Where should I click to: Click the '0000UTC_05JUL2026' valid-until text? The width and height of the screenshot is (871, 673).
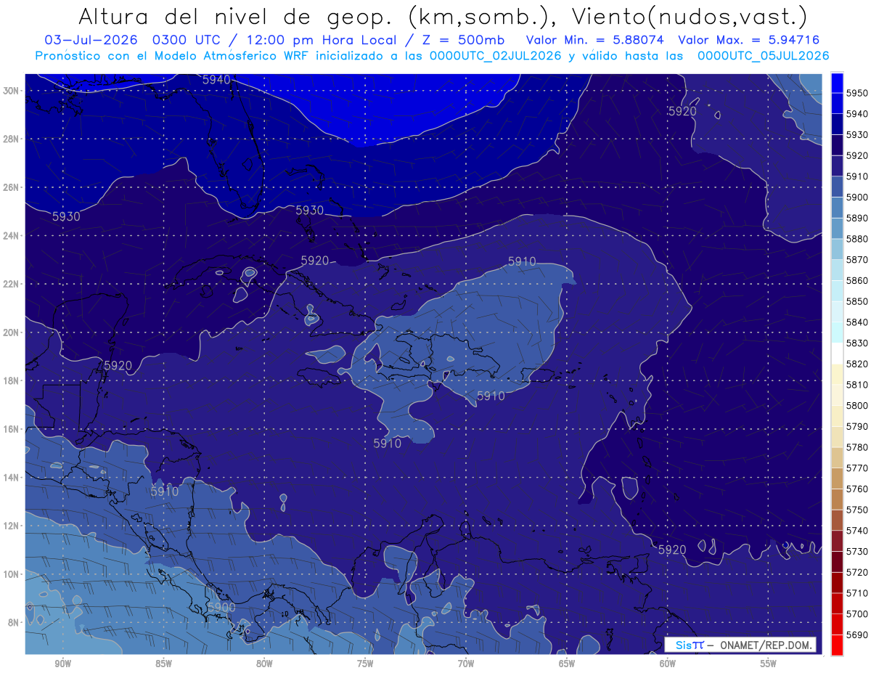click(762, 56)
